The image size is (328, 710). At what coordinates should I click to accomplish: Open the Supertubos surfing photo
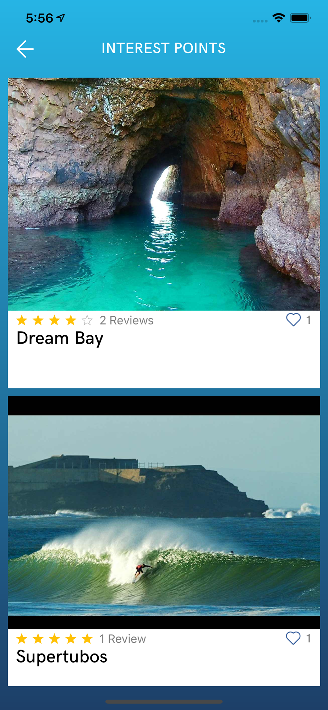tap(164, 513)
